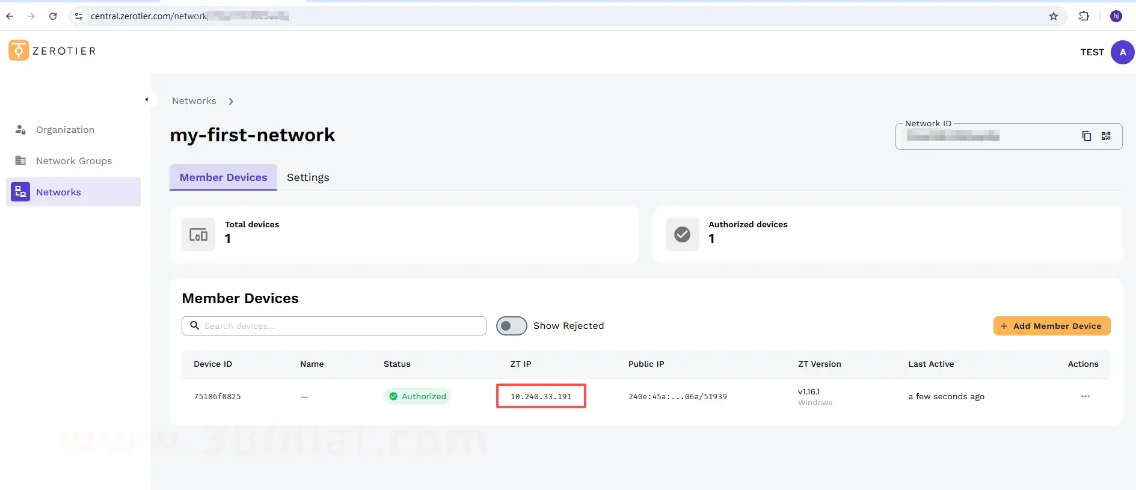This screenshot has width=1136, height=490.
Task: Select the Member Devices tab
Action: tap(223, 177)
